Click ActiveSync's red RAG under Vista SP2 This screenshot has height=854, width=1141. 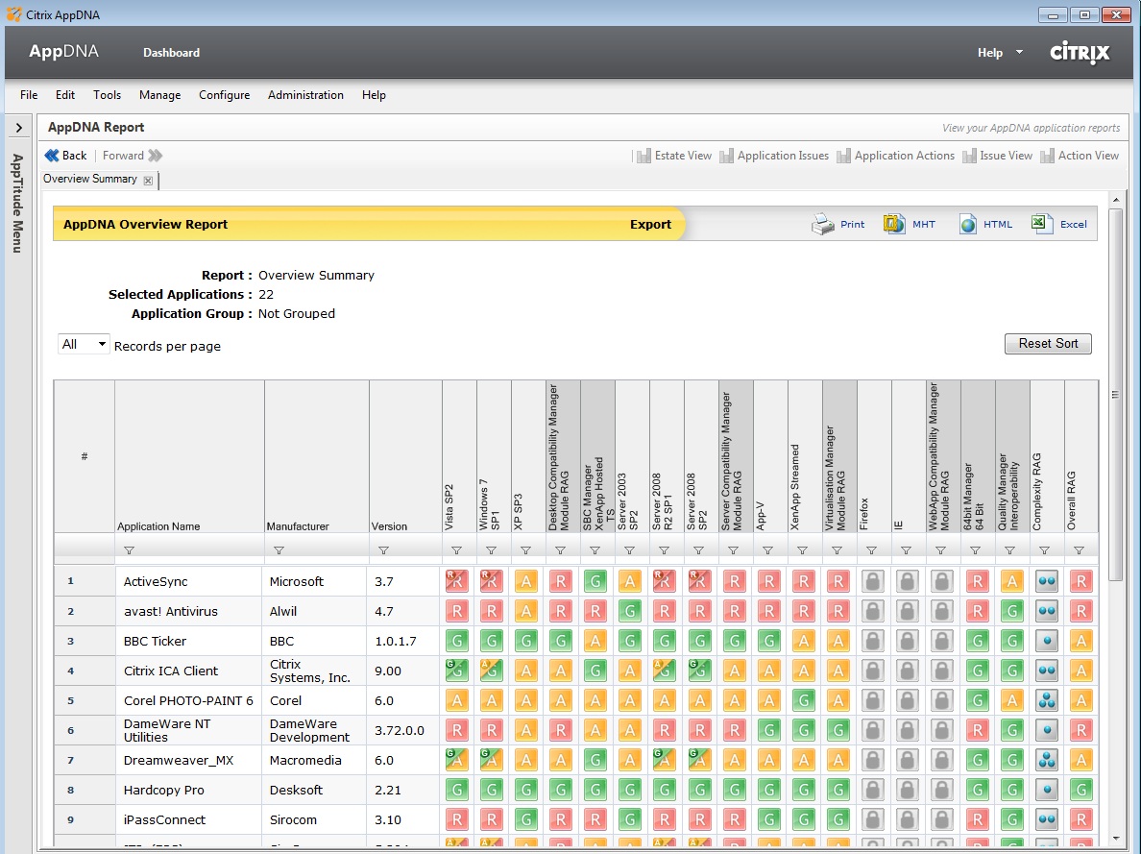pos(457,581)
